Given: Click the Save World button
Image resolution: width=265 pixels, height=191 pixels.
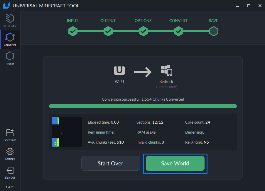Looking at the screenshot, I should (x=175, y=163).
